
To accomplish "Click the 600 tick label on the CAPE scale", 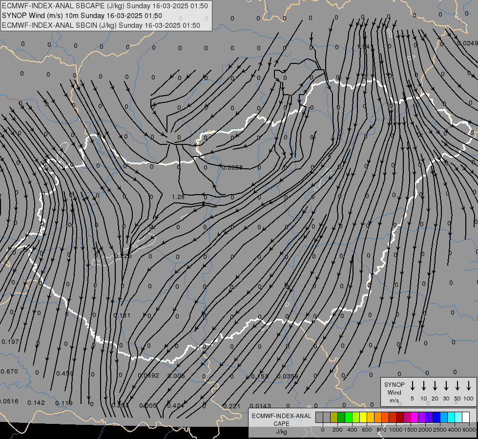I will pos(367,430).
